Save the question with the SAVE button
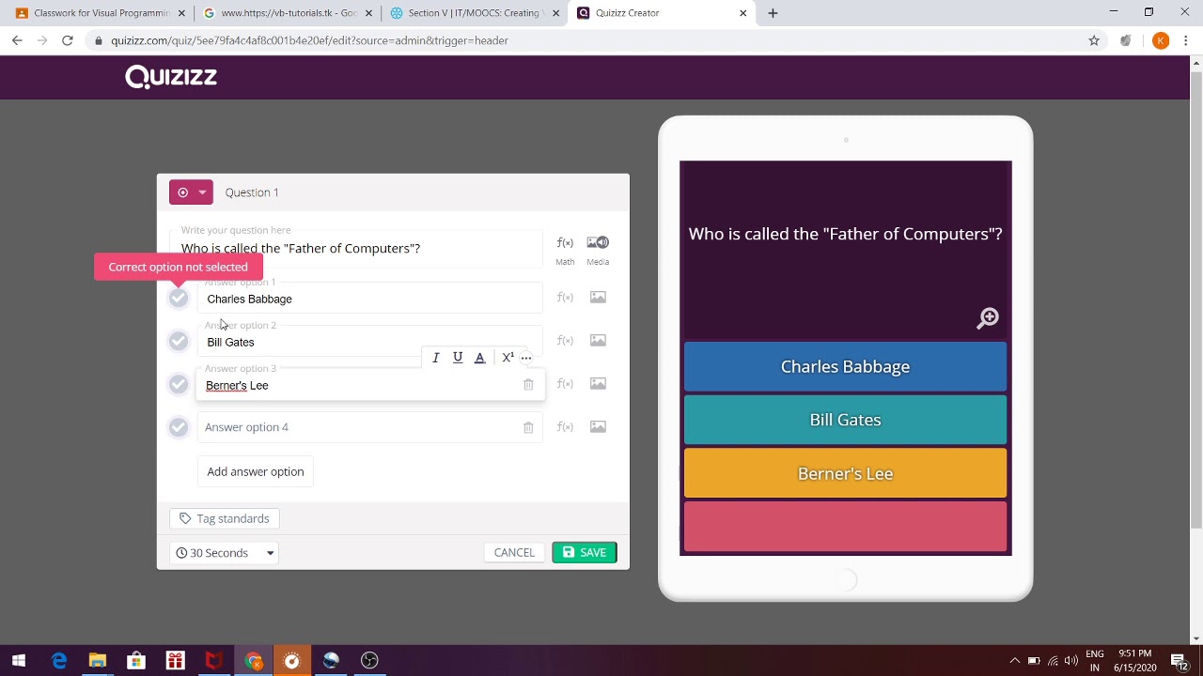The height and width of the screenshot is (676, 1203). click(584, 552)
